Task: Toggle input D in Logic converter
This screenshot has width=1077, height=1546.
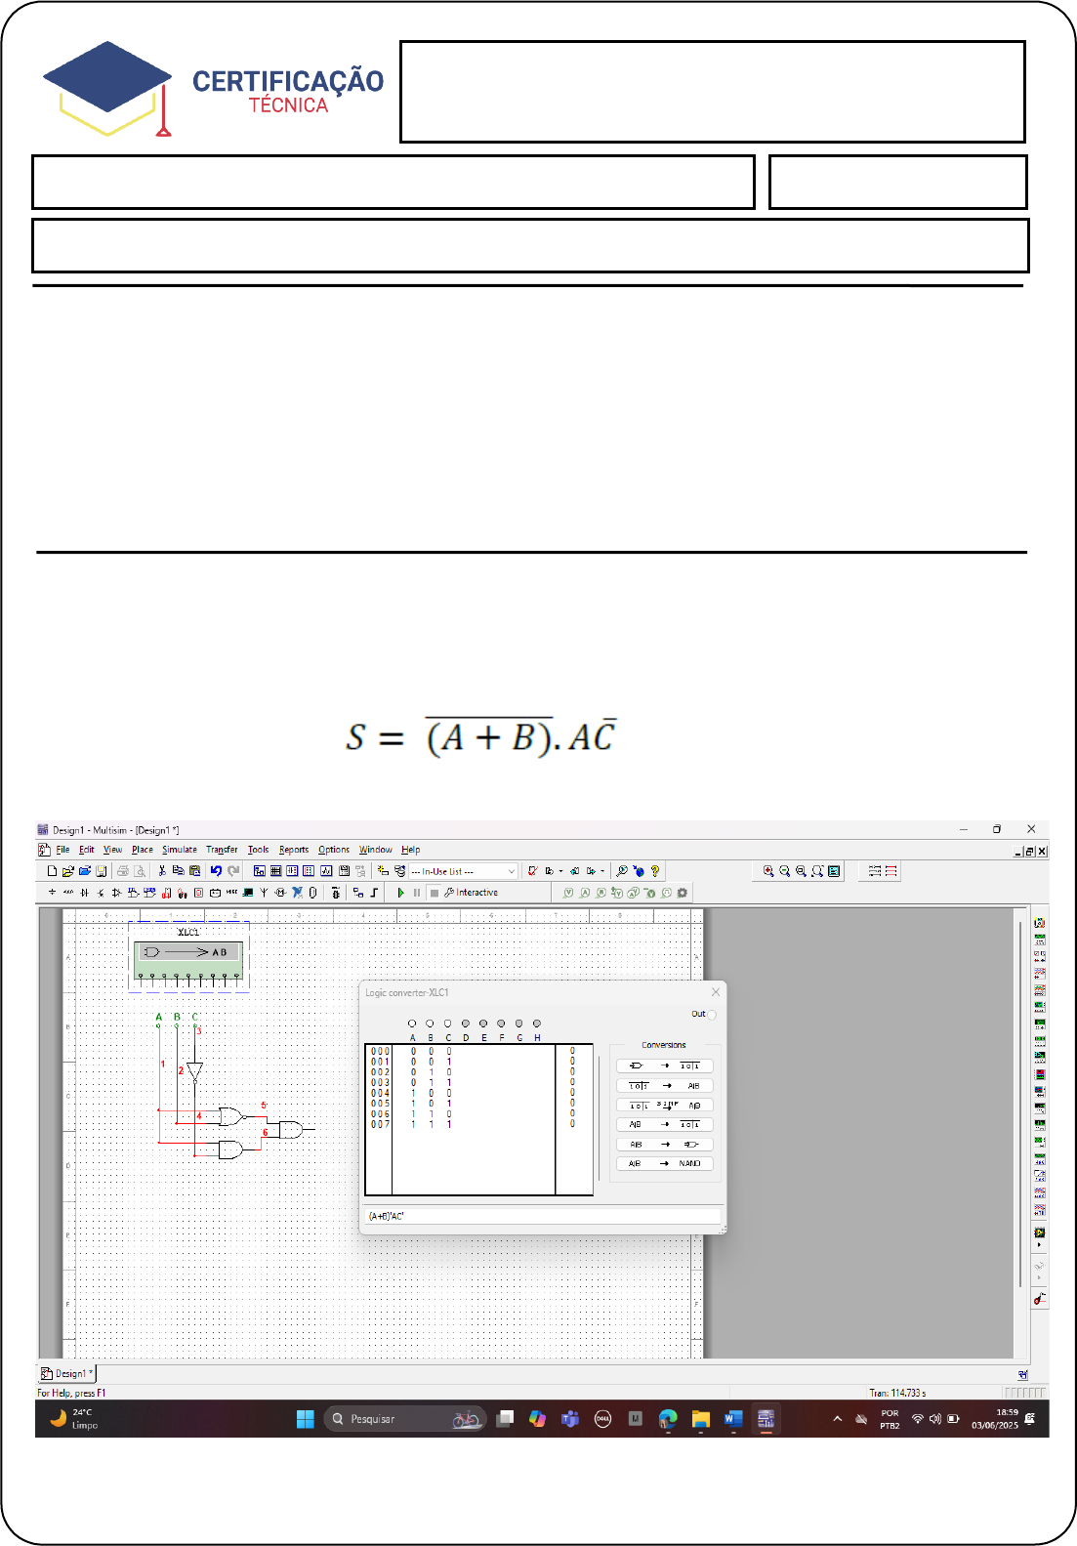Action: pos(466,1024)
